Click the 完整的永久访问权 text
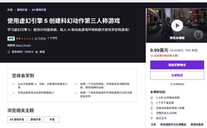This screenshot has height=128, width=207. (x=166, y=113)
